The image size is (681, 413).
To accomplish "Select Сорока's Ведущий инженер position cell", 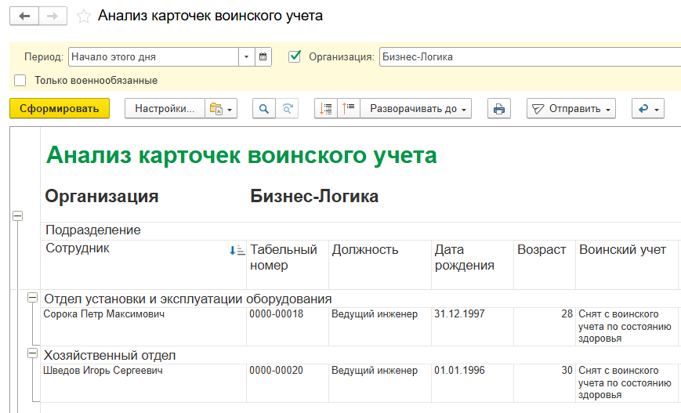I will (x=380, y=327).
